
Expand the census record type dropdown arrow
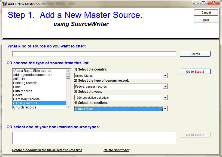pyautogui.click(x=165, y=86)
